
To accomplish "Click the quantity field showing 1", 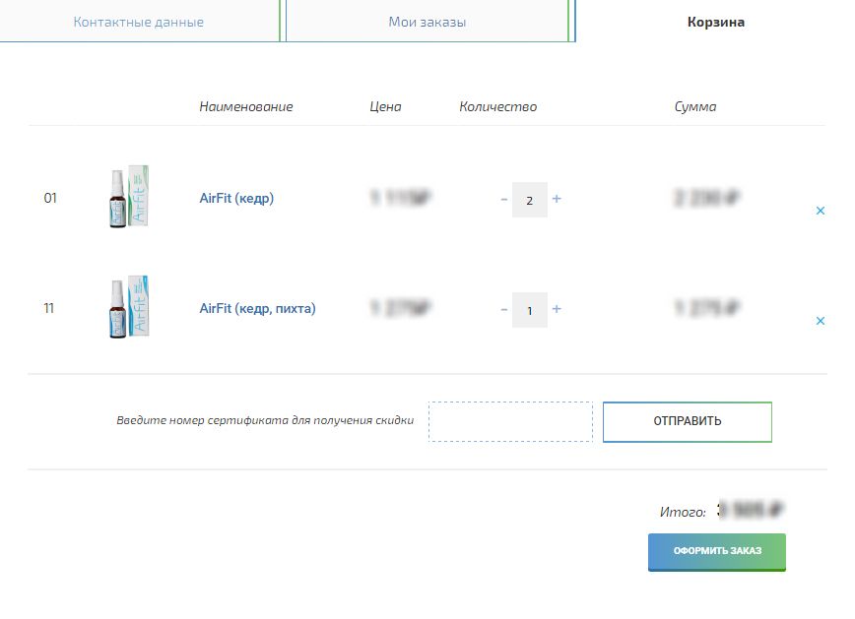I will (530, 310).
